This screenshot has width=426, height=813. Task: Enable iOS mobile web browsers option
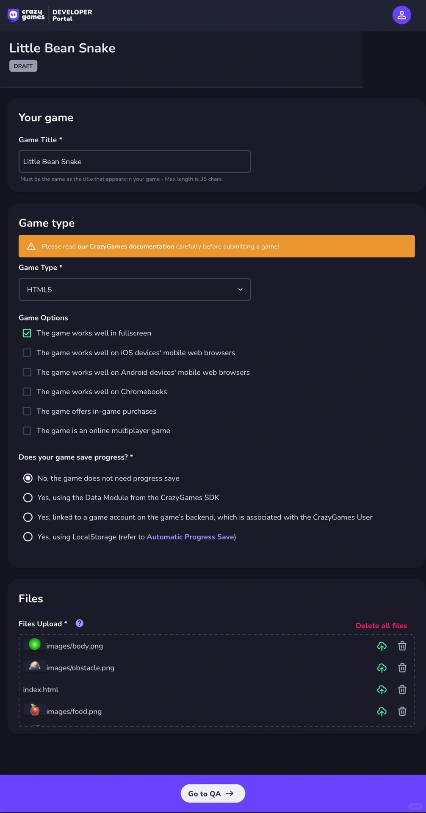(27, 353)
